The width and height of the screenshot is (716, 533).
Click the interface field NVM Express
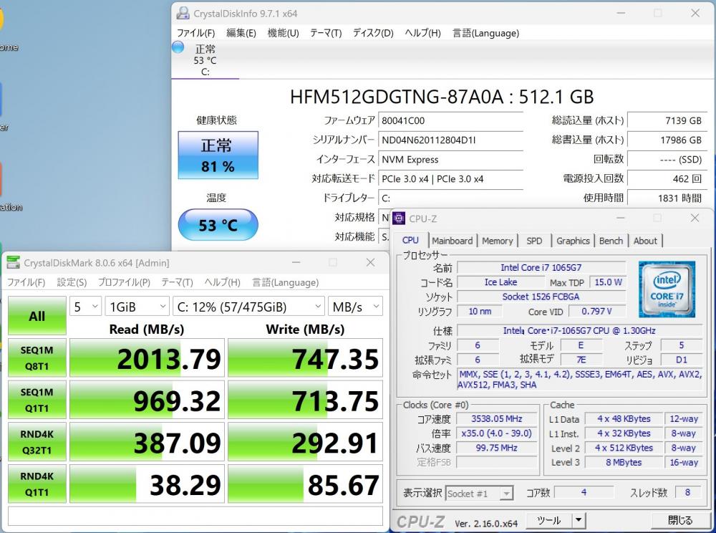pos(450,159)
